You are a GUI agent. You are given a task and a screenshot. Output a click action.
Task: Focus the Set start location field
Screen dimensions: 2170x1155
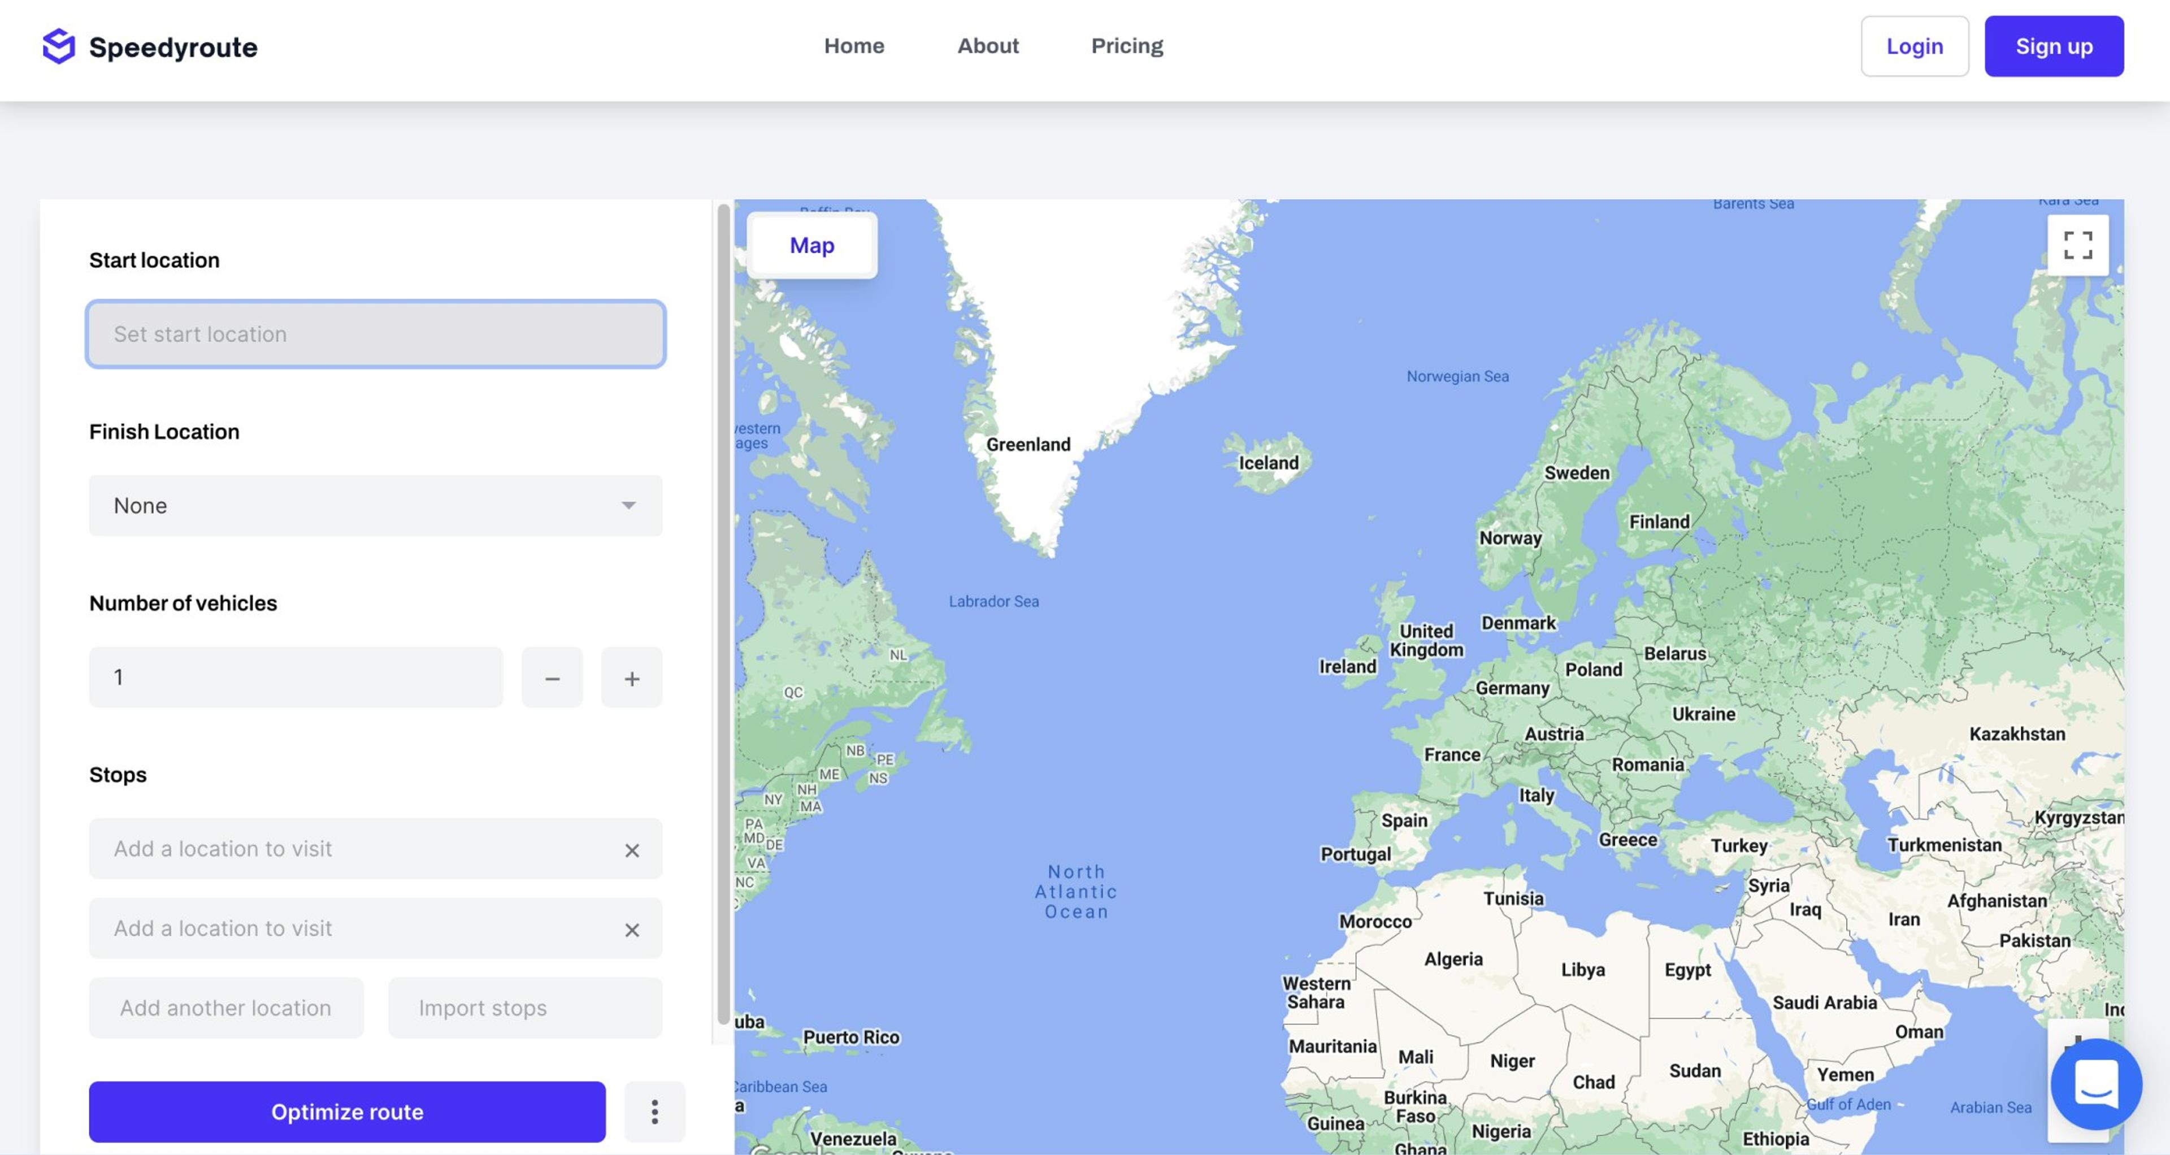pos(375,335)
